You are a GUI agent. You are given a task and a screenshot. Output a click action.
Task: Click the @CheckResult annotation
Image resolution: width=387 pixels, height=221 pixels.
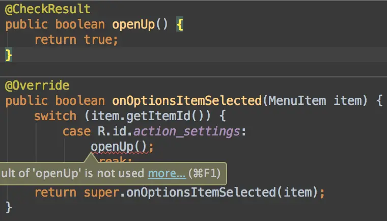(48, 9)
